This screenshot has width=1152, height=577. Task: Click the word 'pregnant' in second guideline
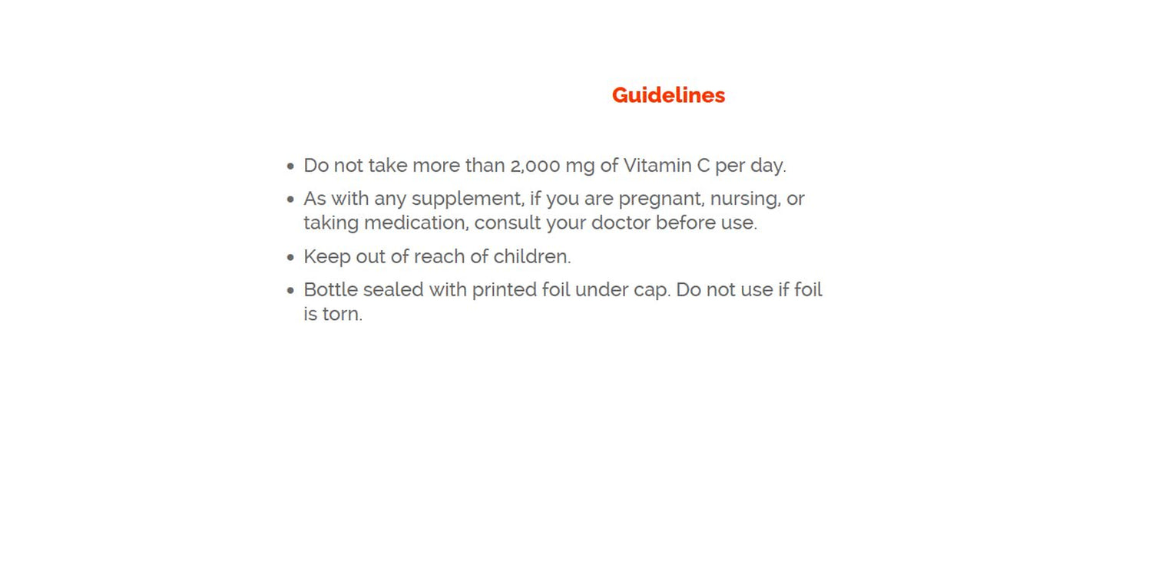pyautogui.click(x=661, y=199)
